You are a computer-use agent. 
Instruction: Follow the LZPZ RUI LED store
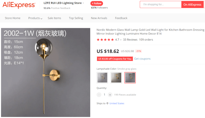[x=97, y=3]
